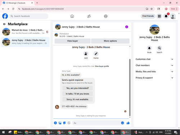The image size is (180, 135).
Task: Select Jenny Sujey conversation in the list
Action: pyautogui.click(x=25, y=42)
